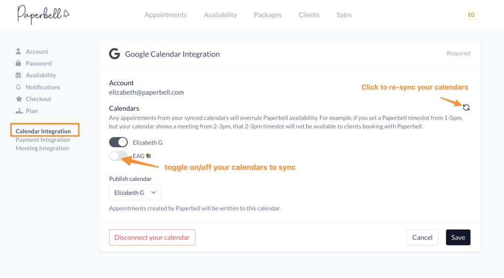This screenshot has height=278, width=504.
Task: Click the Password lock icon
Action: (x=18, y=63)
